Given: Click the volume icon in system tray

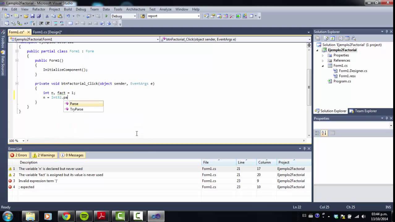Looking at the screenshot, I should pos(363,216).
